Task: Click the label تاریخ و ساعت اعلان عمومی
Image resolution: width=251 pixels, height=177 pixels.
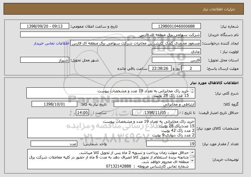Action: tap(94, 26)
